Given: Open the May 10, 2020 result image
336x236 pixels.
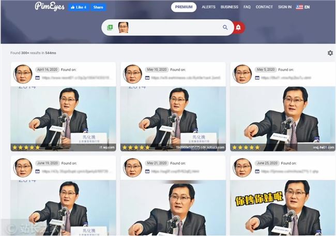Looking at the screenshot, I should coord(173,119).
